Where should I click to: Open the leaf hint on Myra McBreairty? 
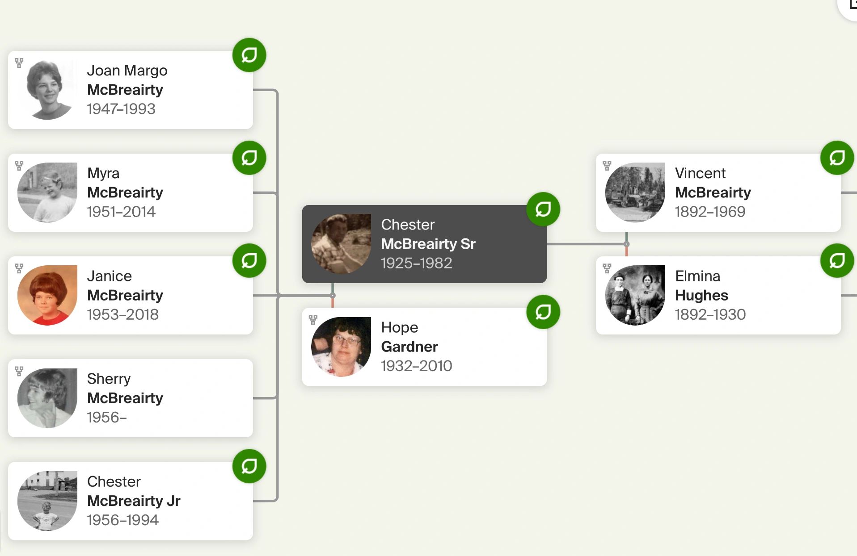(x=249, y=158)
